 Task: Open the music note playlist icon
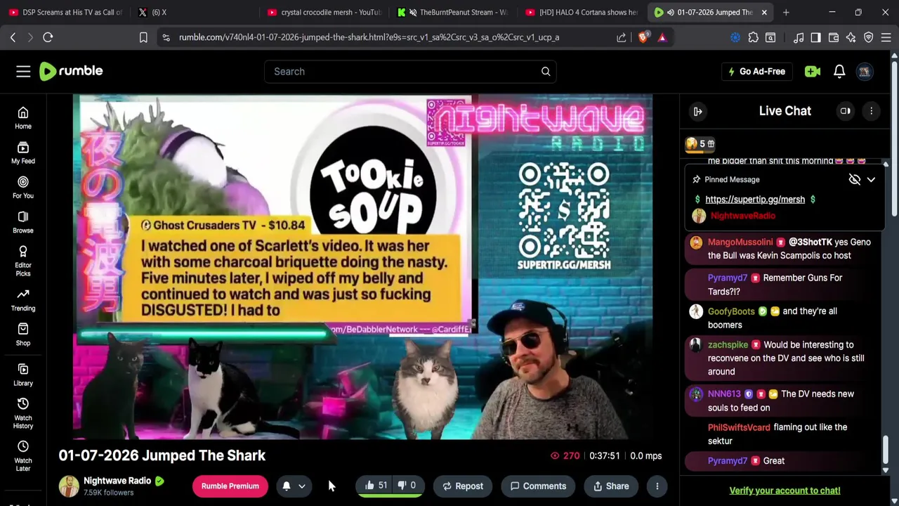tap(798, 37)
